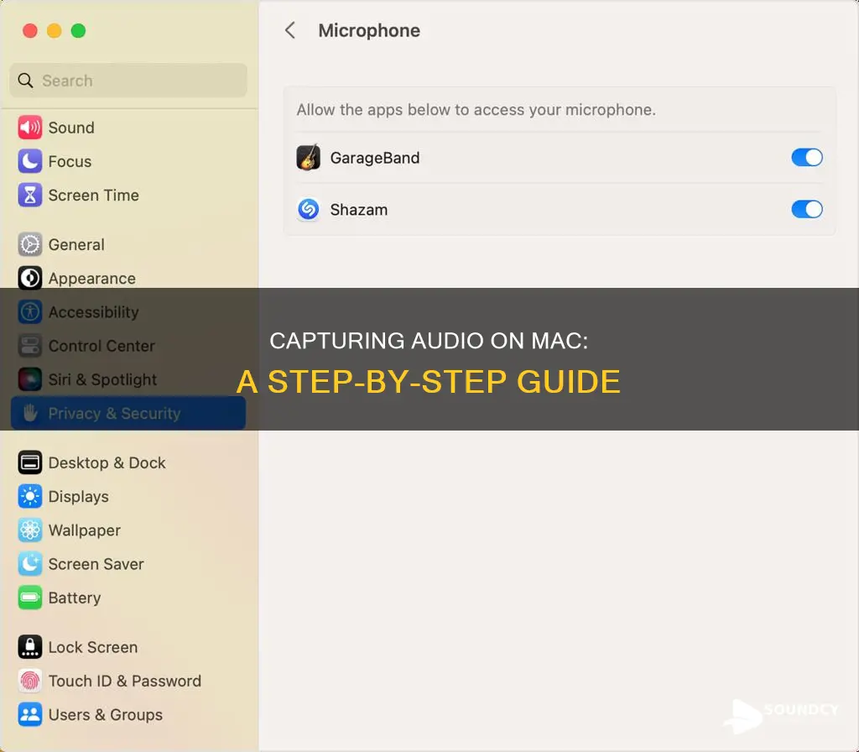Screen dimensions: 859x752
Task: Click the magnifying glass search icon
Action: click(25, 81)
